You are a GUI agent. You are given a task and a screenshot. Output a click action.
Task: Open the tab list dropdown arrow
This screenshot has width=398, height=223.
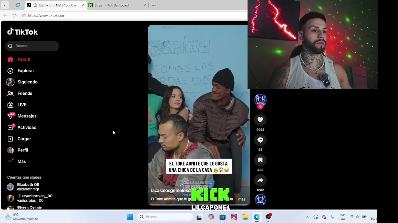[5, 5]
